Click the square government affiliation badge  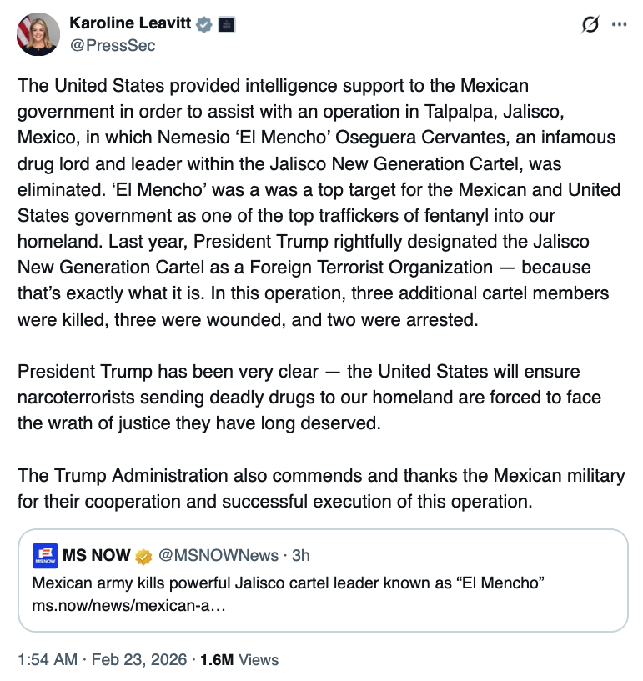coord(225,25)
